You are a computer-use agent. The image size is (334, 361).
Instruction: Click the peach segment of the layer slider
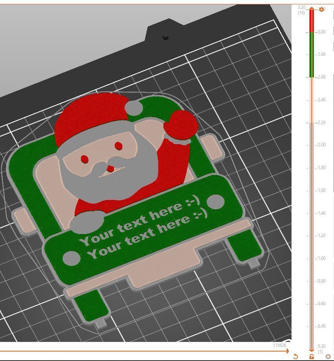point(311,100)
